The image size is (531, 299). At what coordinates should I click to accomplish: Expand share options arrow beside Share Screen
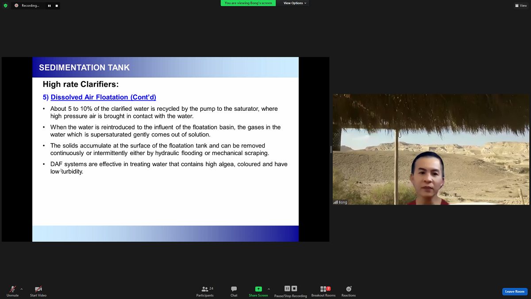(269, 289)
